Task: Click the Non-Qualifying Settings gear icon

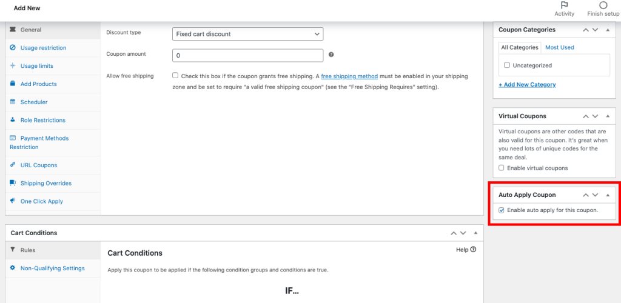Action: click(x=13, y=268)
